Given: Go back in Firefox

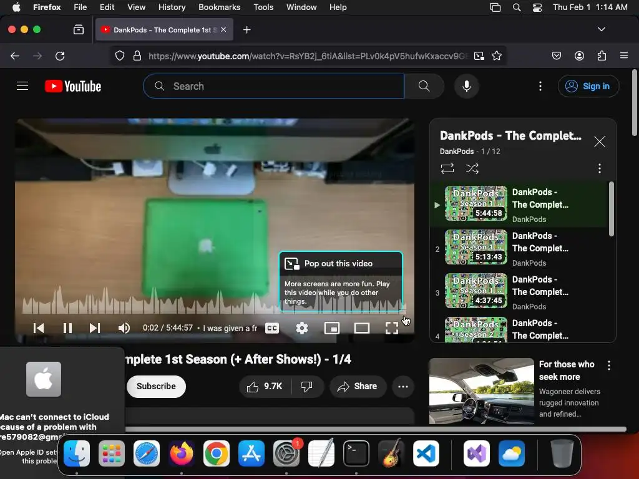Looking at the screenshot, I should (15, 56).
